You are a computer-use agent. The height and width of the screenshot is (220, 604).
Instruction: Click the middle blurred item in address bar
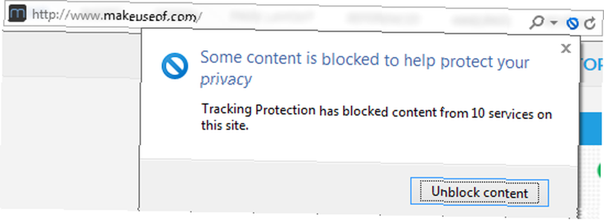pos(382,18)
